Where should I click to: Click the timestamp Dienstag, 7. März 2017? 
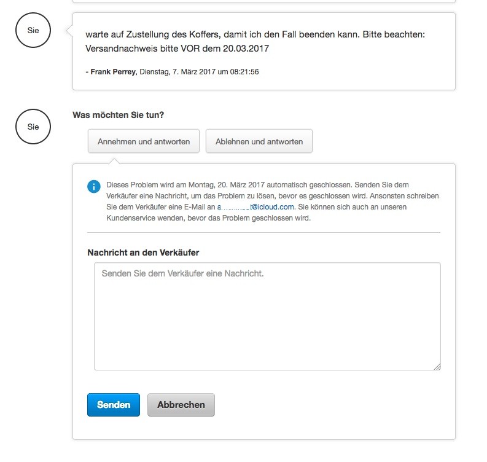point(177,72)
